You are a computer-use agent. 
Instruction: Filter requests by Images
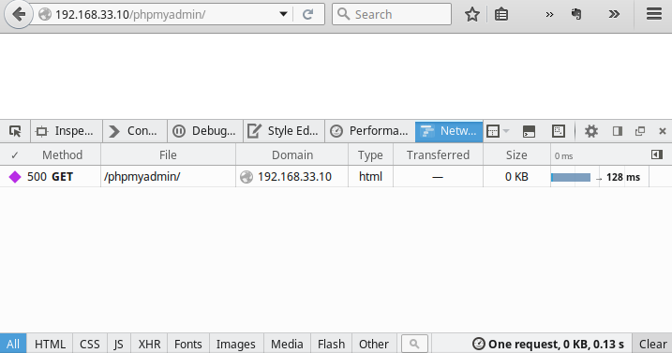235,344
